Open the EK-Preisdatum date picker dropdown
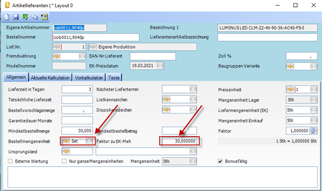Viewport: 322px width, 191px height. tap(160, 66)
